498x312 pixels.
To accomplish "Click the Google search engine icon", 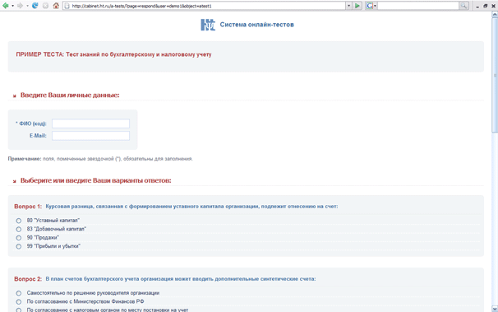I will tap(369, 6).
